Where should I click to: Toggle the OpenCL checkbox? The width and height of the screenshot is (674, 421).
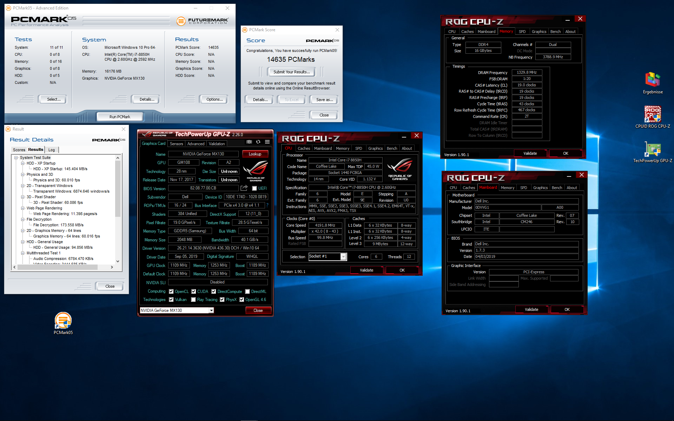171,292
